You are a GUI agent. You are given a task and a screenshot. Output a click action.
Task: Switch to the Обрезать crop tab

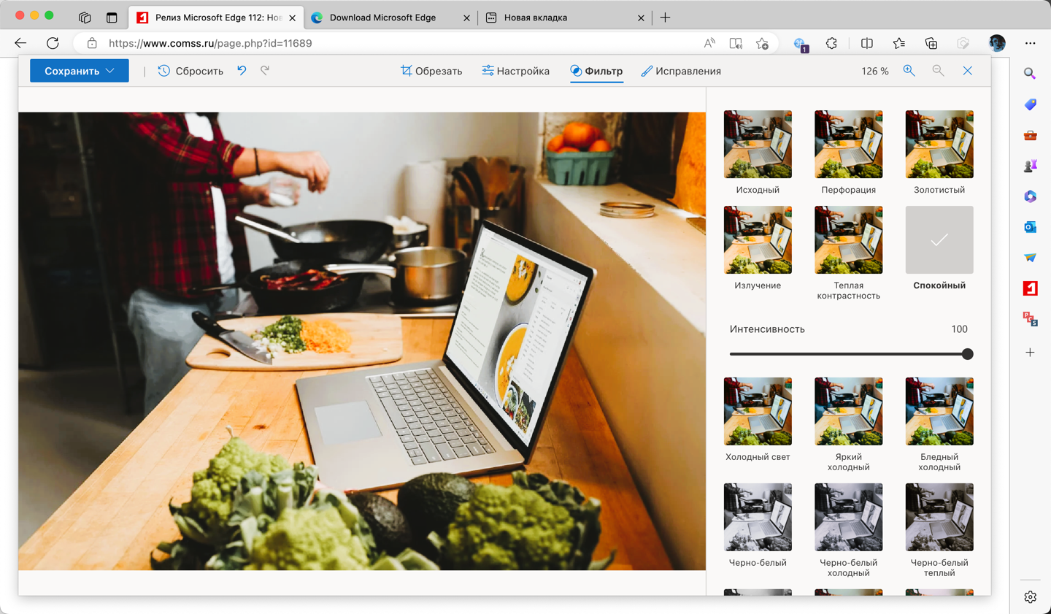[431, 71]
